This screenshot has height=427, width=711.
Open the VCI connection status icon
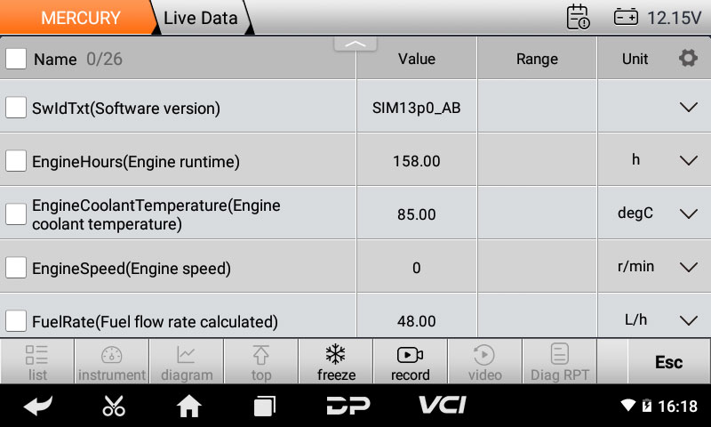[x=443, y=406]
